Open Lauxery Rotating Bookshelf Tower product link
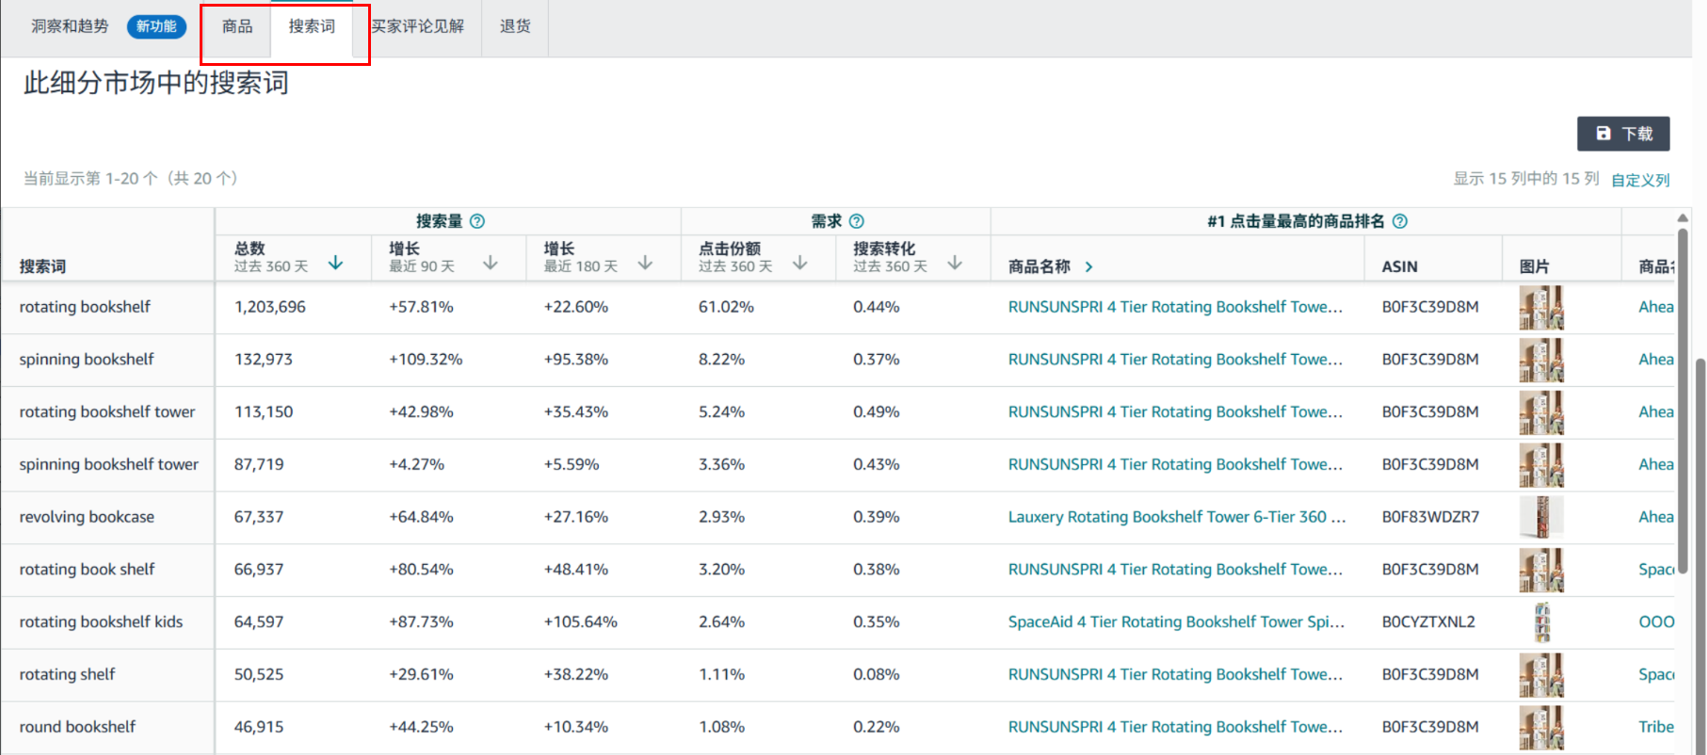Viewport: 1707px width, 755px height. tap(1176, 517)
